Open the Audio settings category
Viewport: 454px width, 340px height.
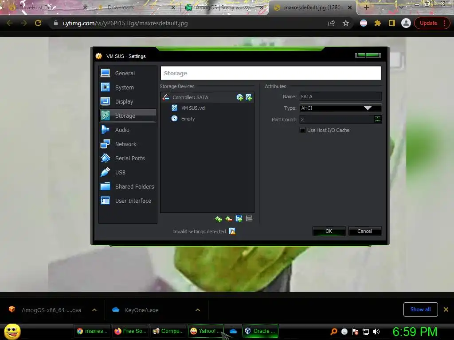coord(127,130)
